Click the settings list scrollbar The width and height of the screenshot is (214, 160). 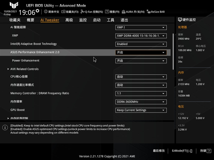[173, 52]
